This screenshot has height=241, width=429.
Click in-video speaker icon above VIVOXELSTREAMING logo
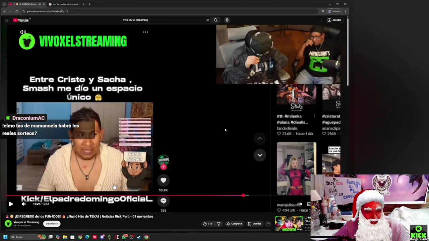(x=23, y=32)
